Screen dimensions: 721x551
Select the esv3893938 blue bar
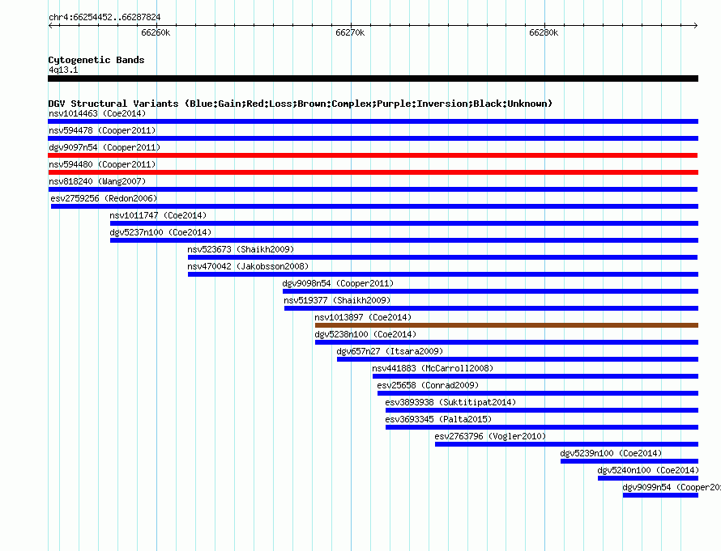pos(542,410)
